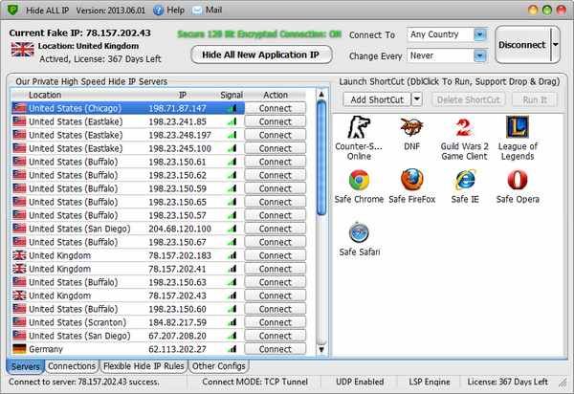Click the Connect MODE: TCP Tunnel status entry
The width and height of the screenshot is (574, 394).
pyautogui.click(x=254, y=382)
